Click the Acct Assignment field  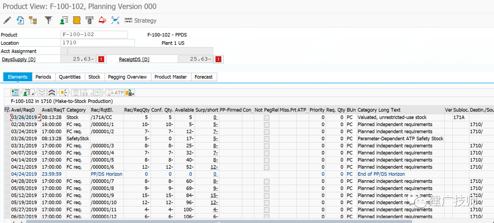coord(136,51)
